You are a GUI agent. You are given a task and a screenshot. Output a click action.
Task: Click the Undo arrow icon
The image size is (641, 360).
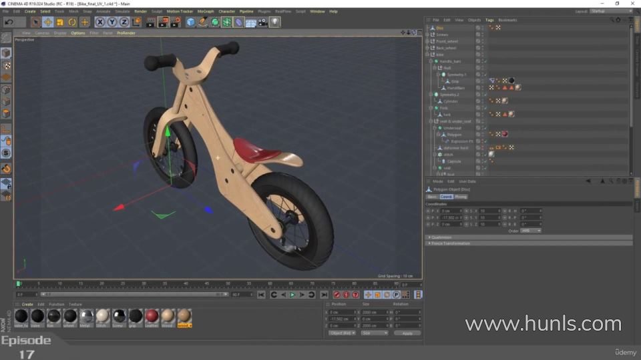[9, 22]
